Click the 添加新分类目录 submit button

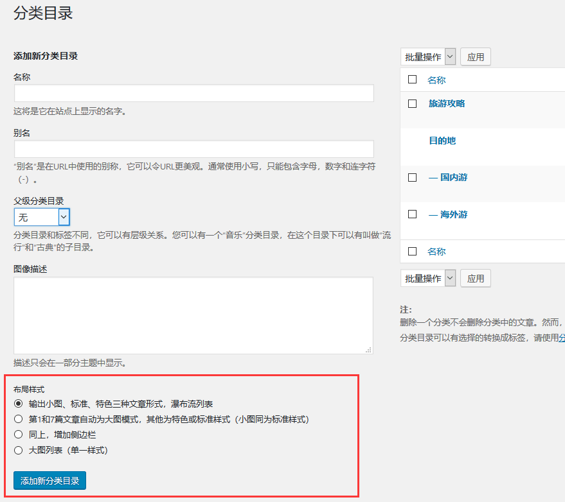(49, 480)
